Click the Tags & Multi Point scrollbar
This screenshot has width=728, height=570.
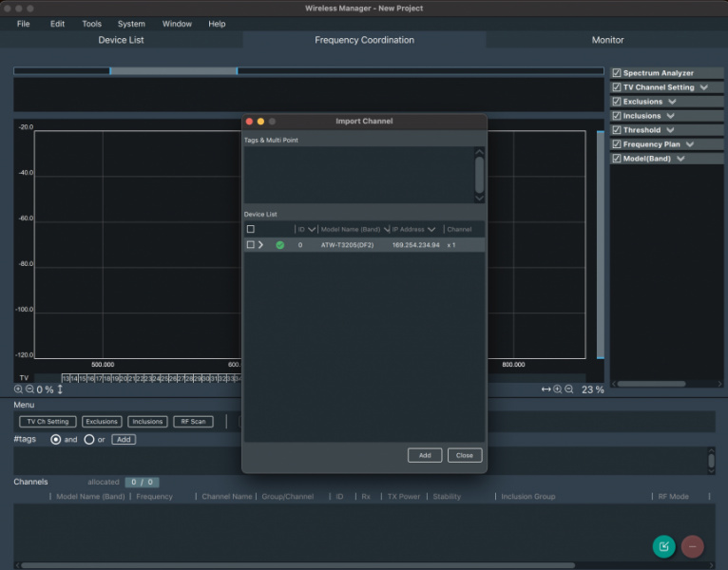pos(479,175)
